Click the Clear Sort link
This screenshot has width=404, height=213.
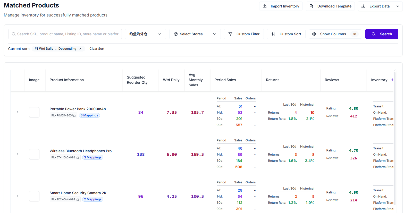coord(97,49)
